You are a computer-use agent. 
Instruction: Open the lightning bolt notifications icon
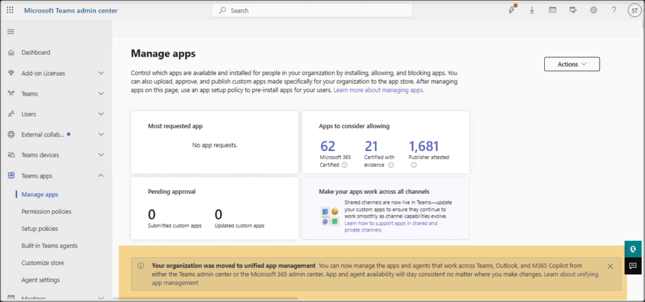[511, 10]
